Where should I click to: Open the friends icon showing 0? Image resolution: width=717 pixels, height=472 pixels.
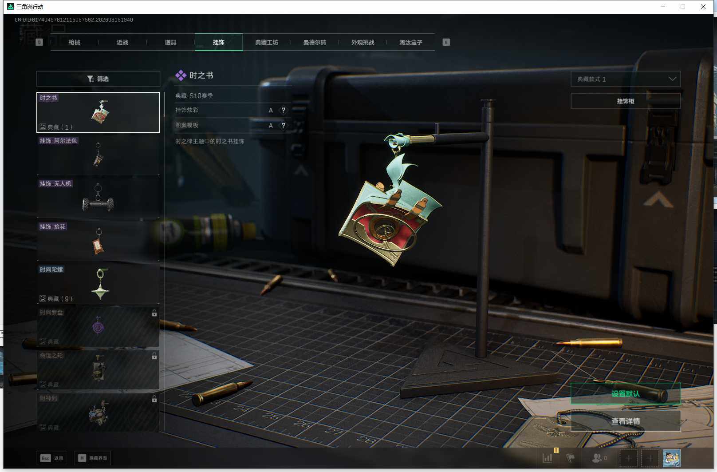[600, 458]
